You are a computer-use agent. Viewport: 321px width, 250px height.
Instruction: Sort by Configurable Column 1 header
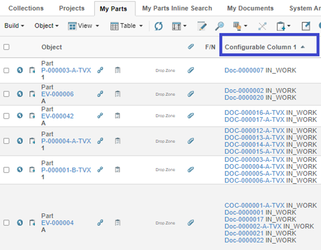point(261,47)
